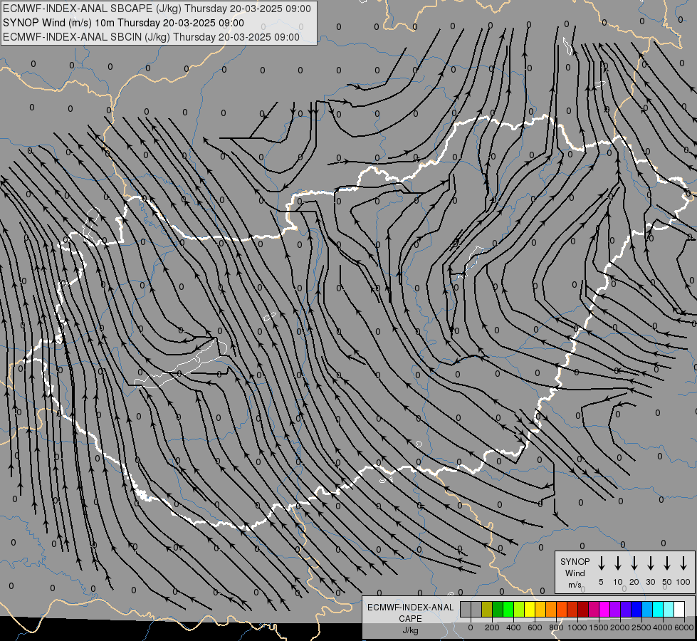Pick the dark red CAPE legend swatch
The height and width of the screenshot is (641, 697).
pyautogui.click(x=583, y=609)
